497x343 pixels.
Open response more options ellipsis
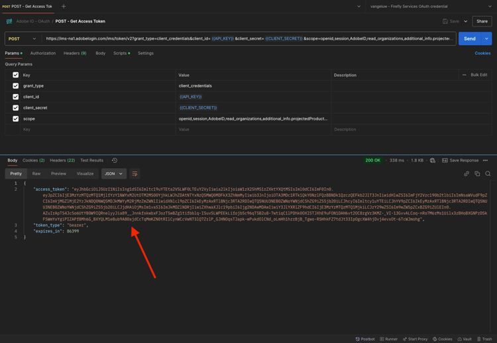coord(485,160)
